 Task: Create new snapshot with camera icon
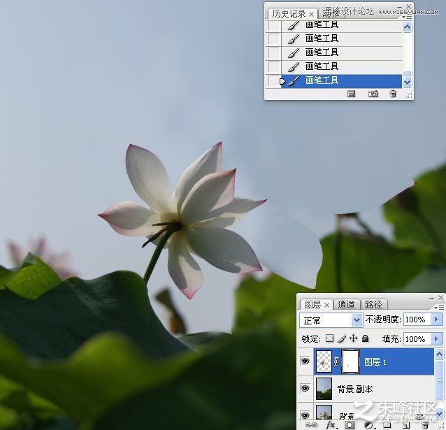[373, 94]
